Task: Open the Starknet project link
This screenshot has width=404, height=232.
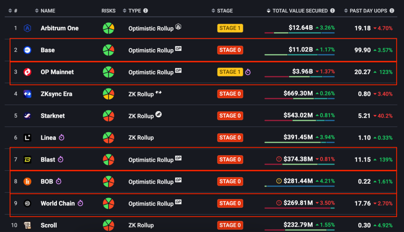Action: coord(53,116)
